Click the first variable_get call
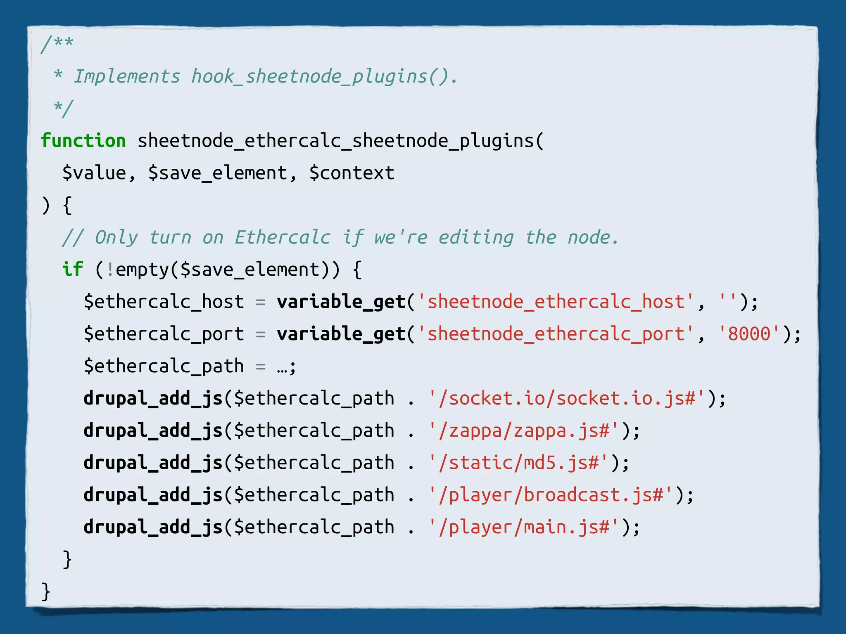The height and width of the screenshot is (634, 846). [341, 302]
